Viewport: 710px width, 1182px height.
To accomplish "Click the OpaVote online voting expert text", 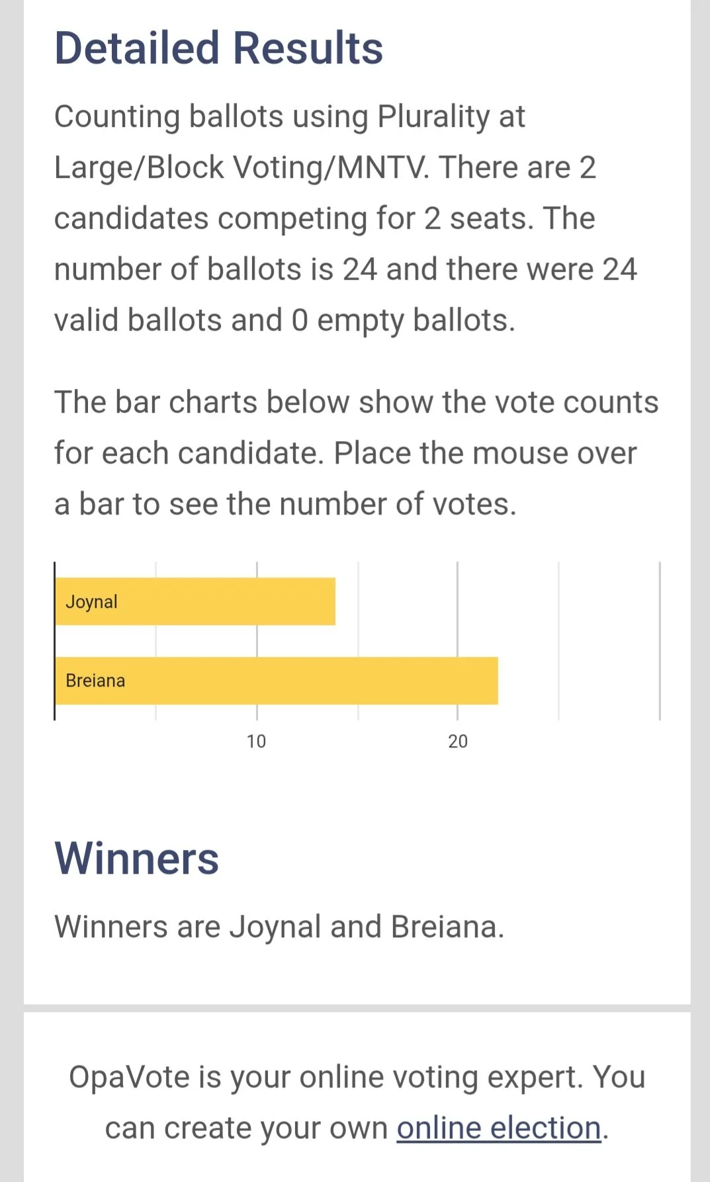I will click(x=357, y=1102).
